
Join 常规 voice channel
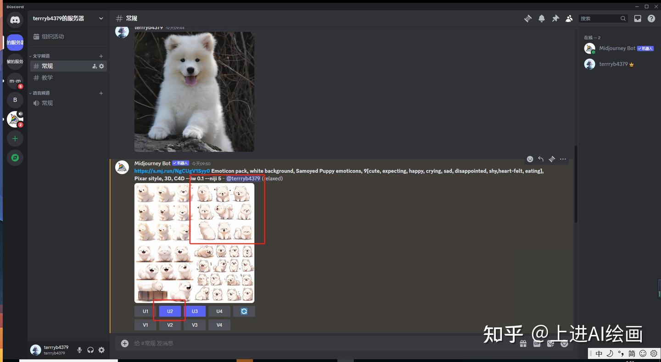(68, 103)
